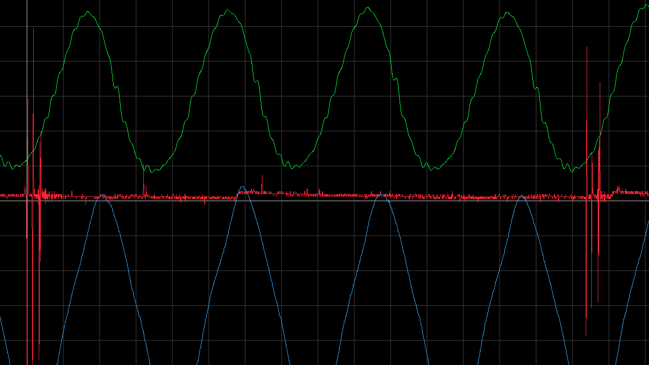The height and width of the screenshot is (365, 649).
Task: Click the second green sine wave peak
Action: click(x=229, y=11)
